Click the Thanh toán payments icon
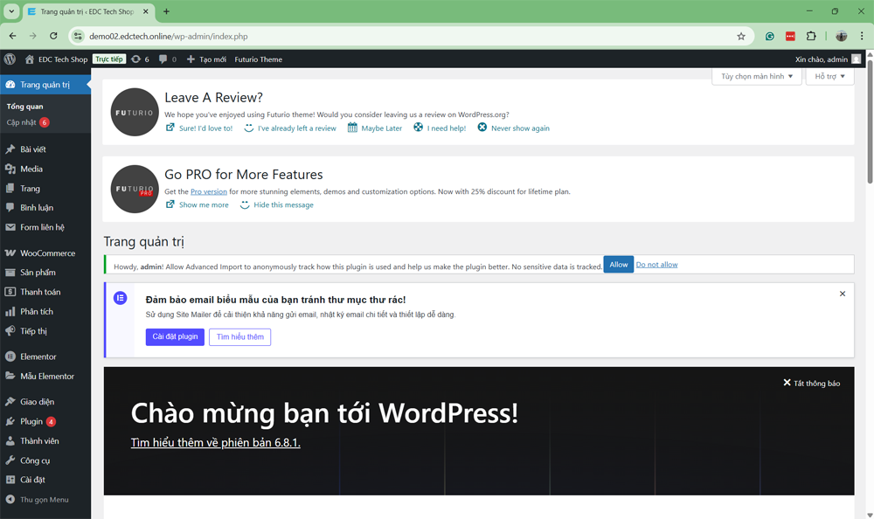The height and width of the screenshot is (519, 874). click(x=10, y=292)
